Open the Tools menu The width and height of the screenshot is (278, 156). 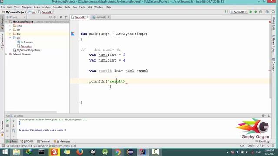click(82, 7)
